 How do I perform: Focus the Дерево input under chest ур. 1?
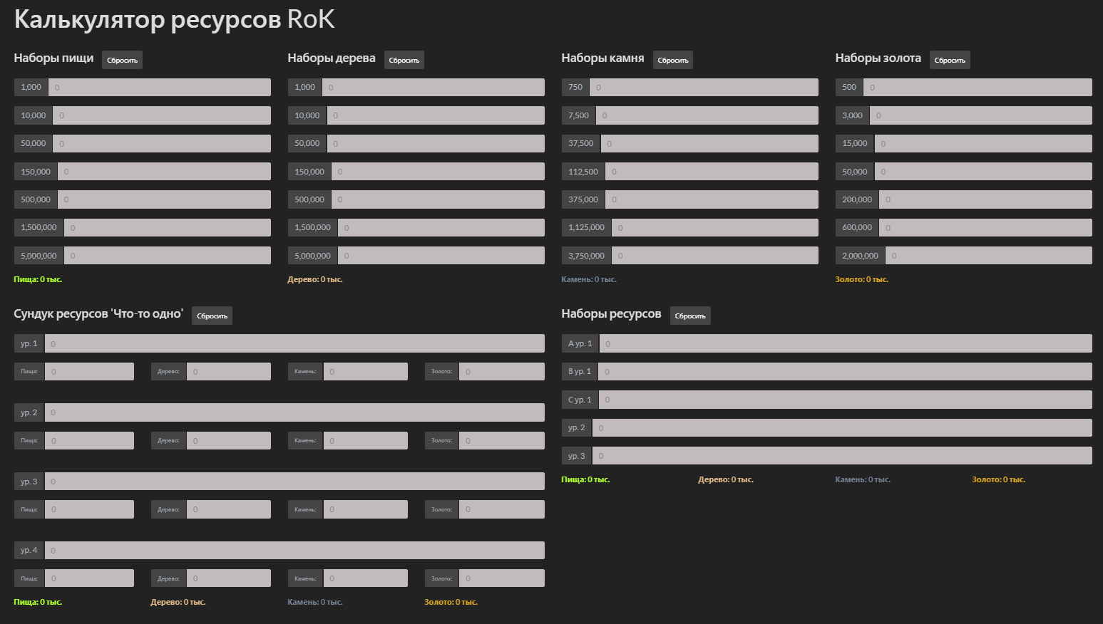229,371
